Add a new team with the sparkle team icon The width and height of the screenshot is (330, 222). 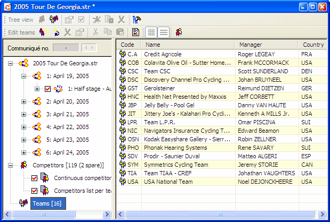click(43, 32)
